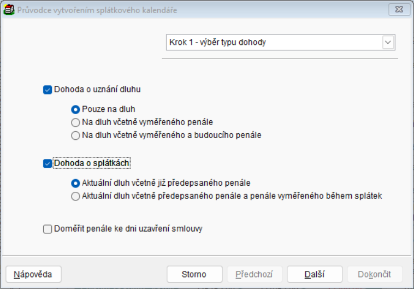Toggle the 'Dohoda o splátkách' checkbox
The height and width of the screenshot is (289, 414).
[48, 163]
